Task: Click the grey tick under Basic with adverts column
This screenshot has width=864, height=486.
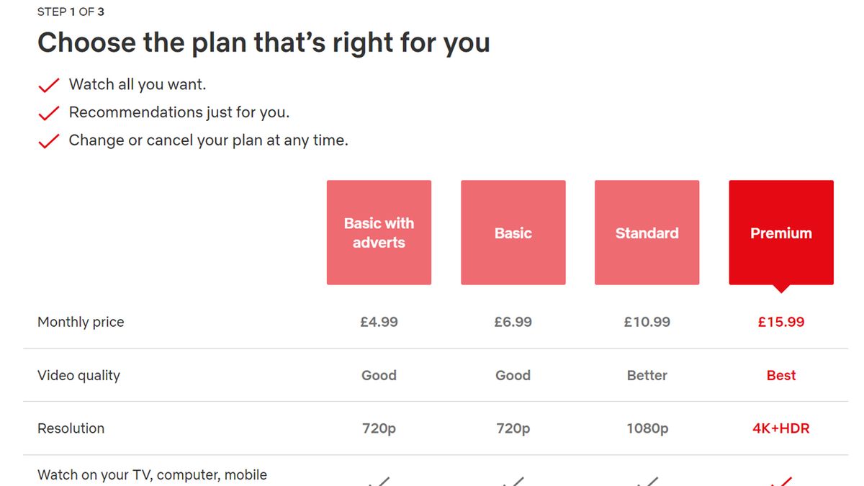Action: 379,482
